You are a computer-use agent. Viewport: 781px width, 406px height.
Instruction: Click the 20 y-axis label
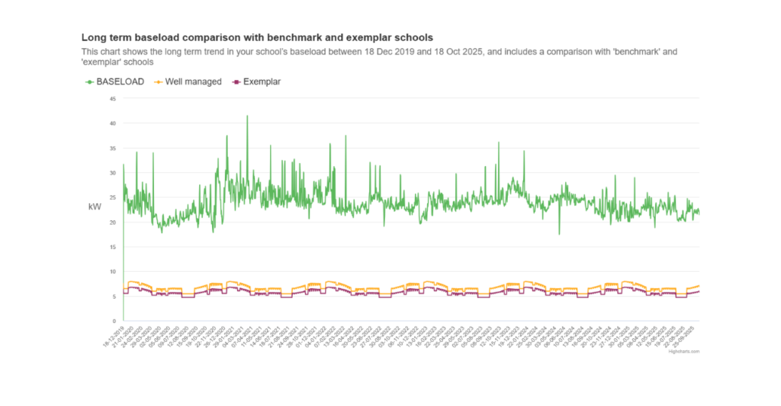(x=113, y=222)
